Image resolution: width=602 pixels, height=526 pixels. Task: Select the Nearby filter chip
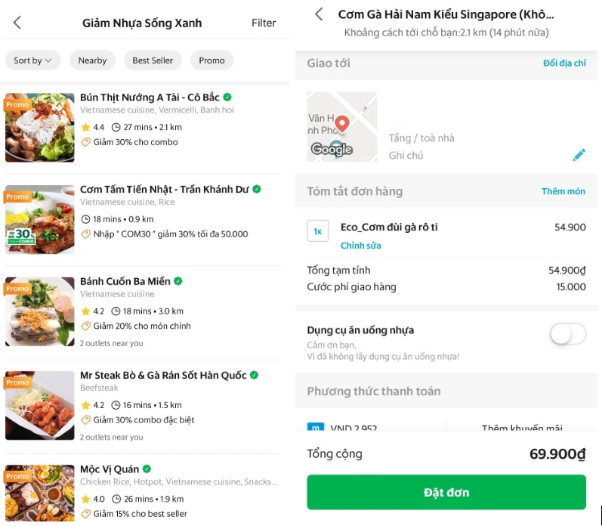92,60
